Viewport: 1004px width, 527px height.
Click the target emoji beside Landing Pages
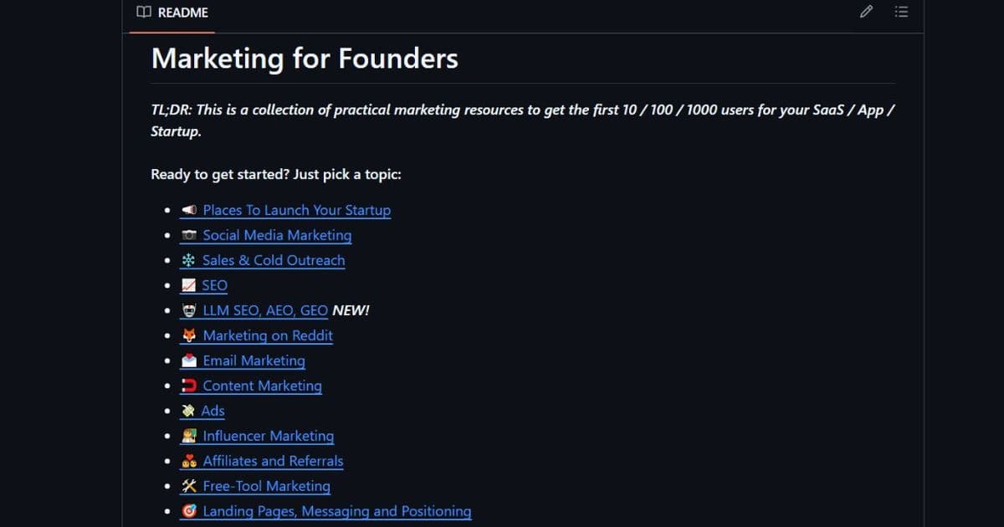pos(188,511)
